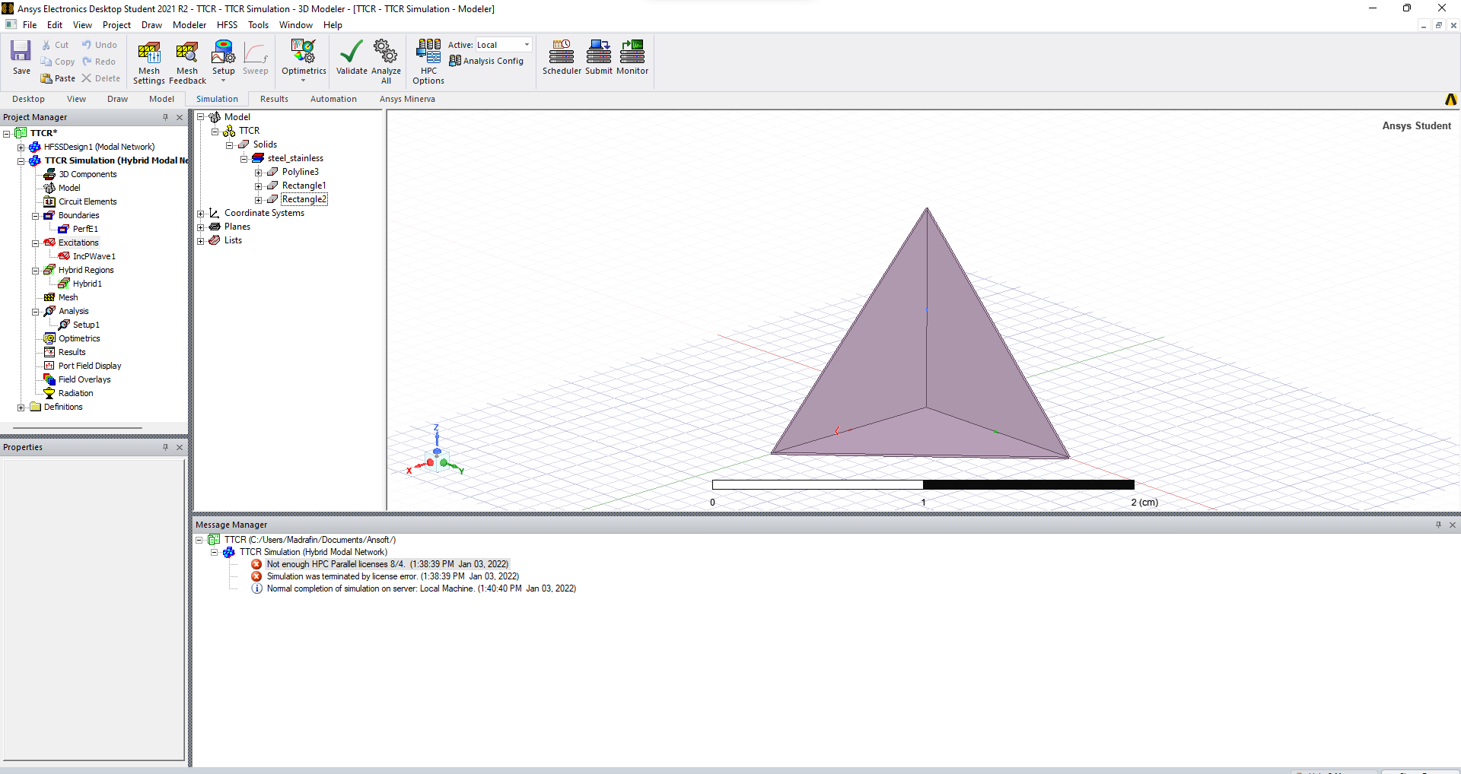Expand the Definitions folder
The image size is (1461, 774).
[x=21, y=407]
